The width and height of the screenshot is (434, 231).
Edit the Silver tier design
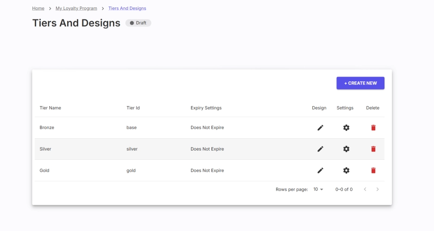[320, 149]
